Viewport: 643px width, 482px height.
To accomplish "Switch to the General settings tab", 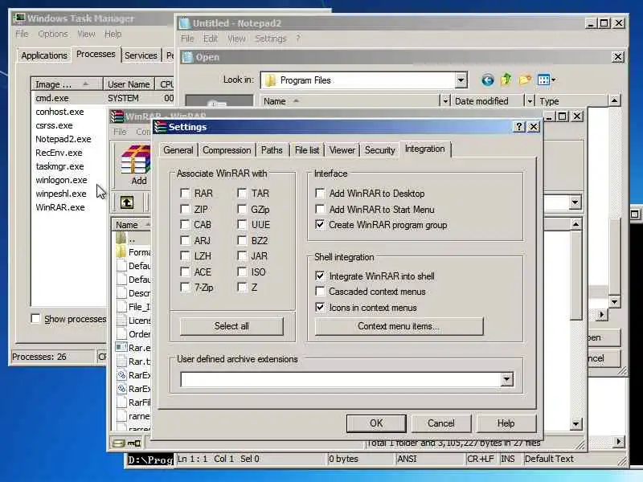I will point(178,150).
